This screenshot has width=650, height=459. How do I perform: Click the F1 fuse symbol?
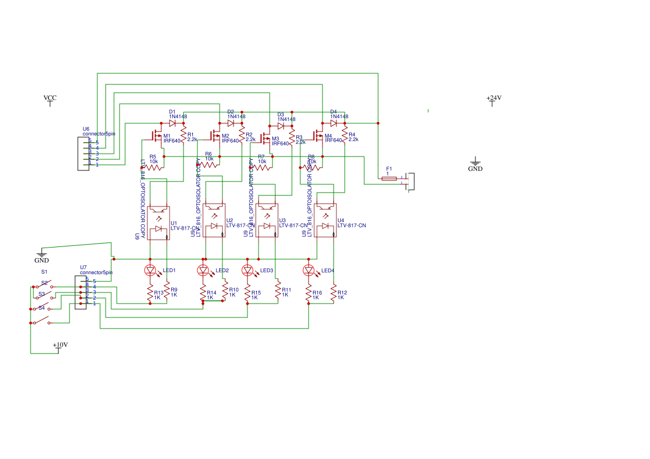click(389, 179)
